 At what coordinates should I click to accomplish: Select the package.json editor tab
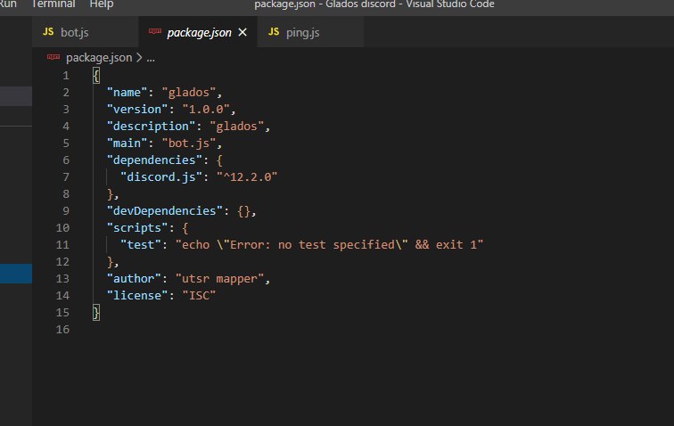tap(198, 32)
